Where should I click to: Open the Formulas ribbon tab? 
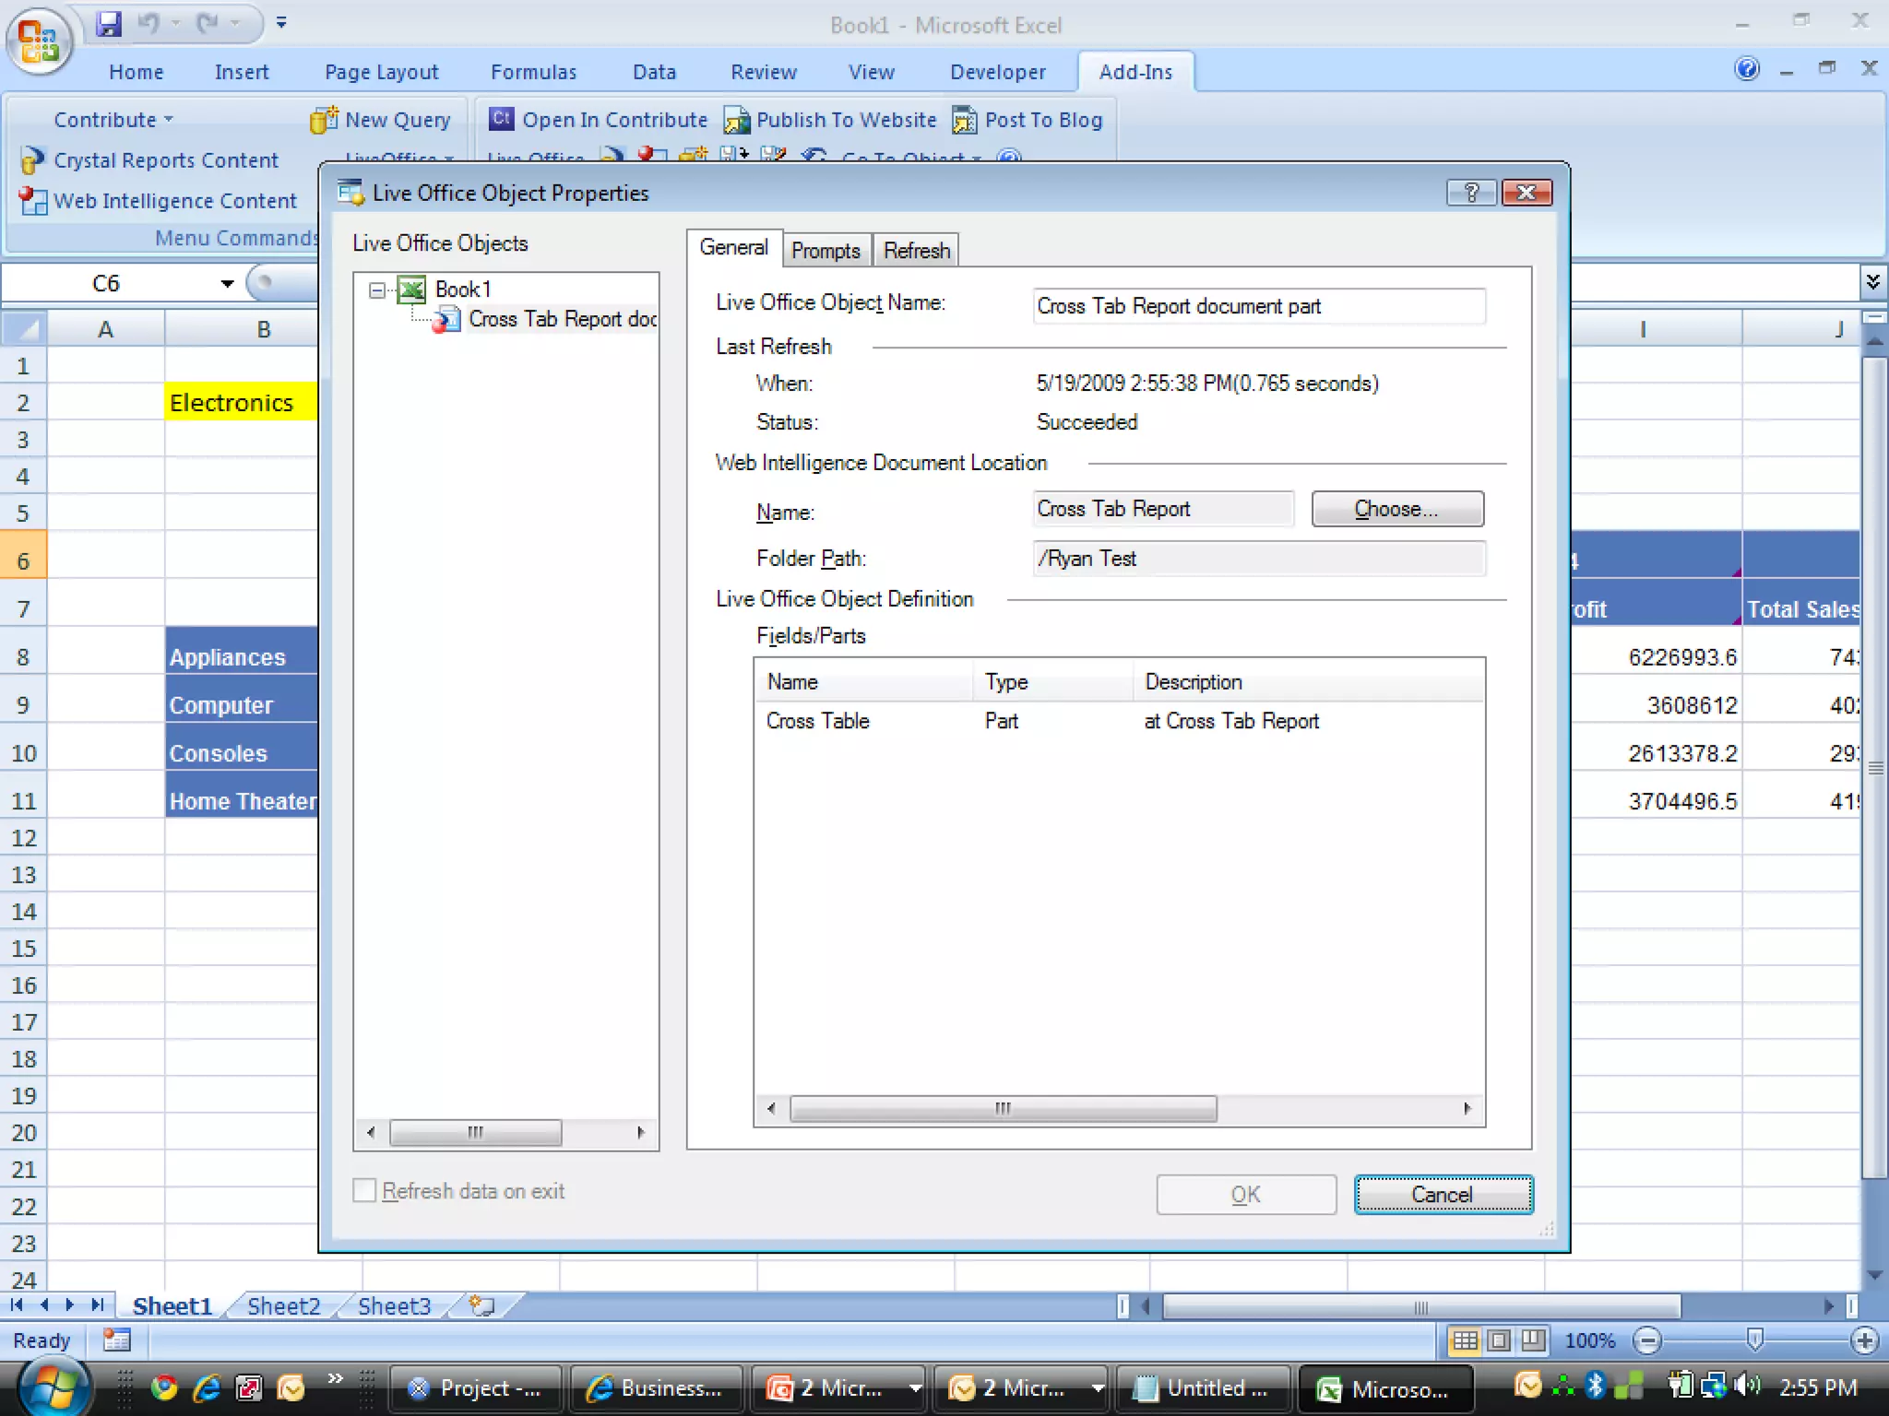(x=533, y=72)
